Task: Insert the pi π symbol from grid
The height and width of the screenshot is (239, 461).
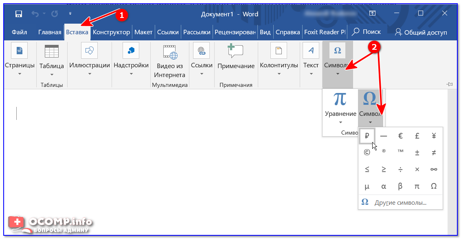Action: coord(417,186)
